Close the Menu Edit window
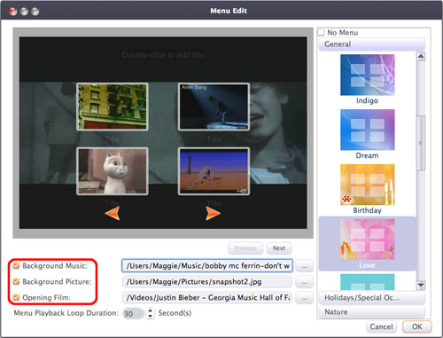Screen dimensions: 443x338 click(x=13, y=12)
